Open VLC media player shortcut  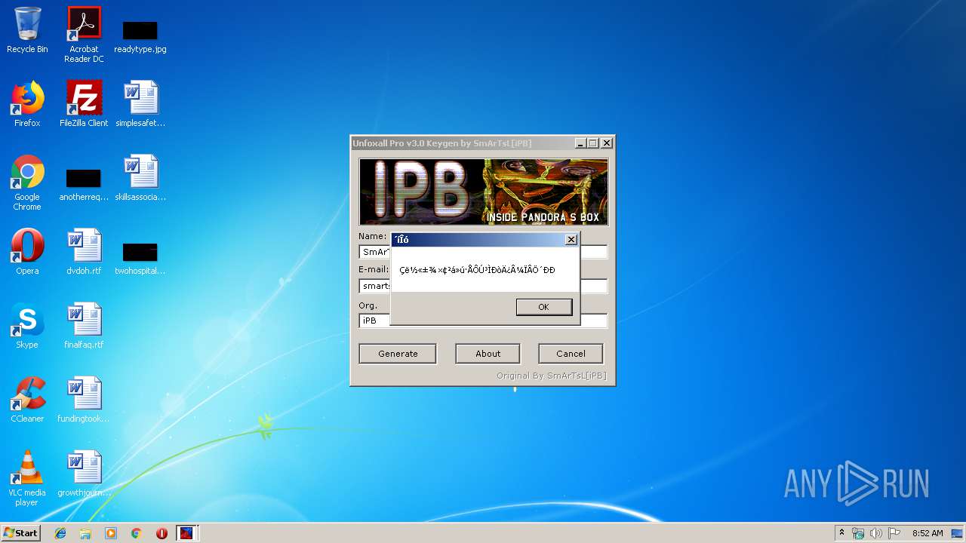(27, 478)
